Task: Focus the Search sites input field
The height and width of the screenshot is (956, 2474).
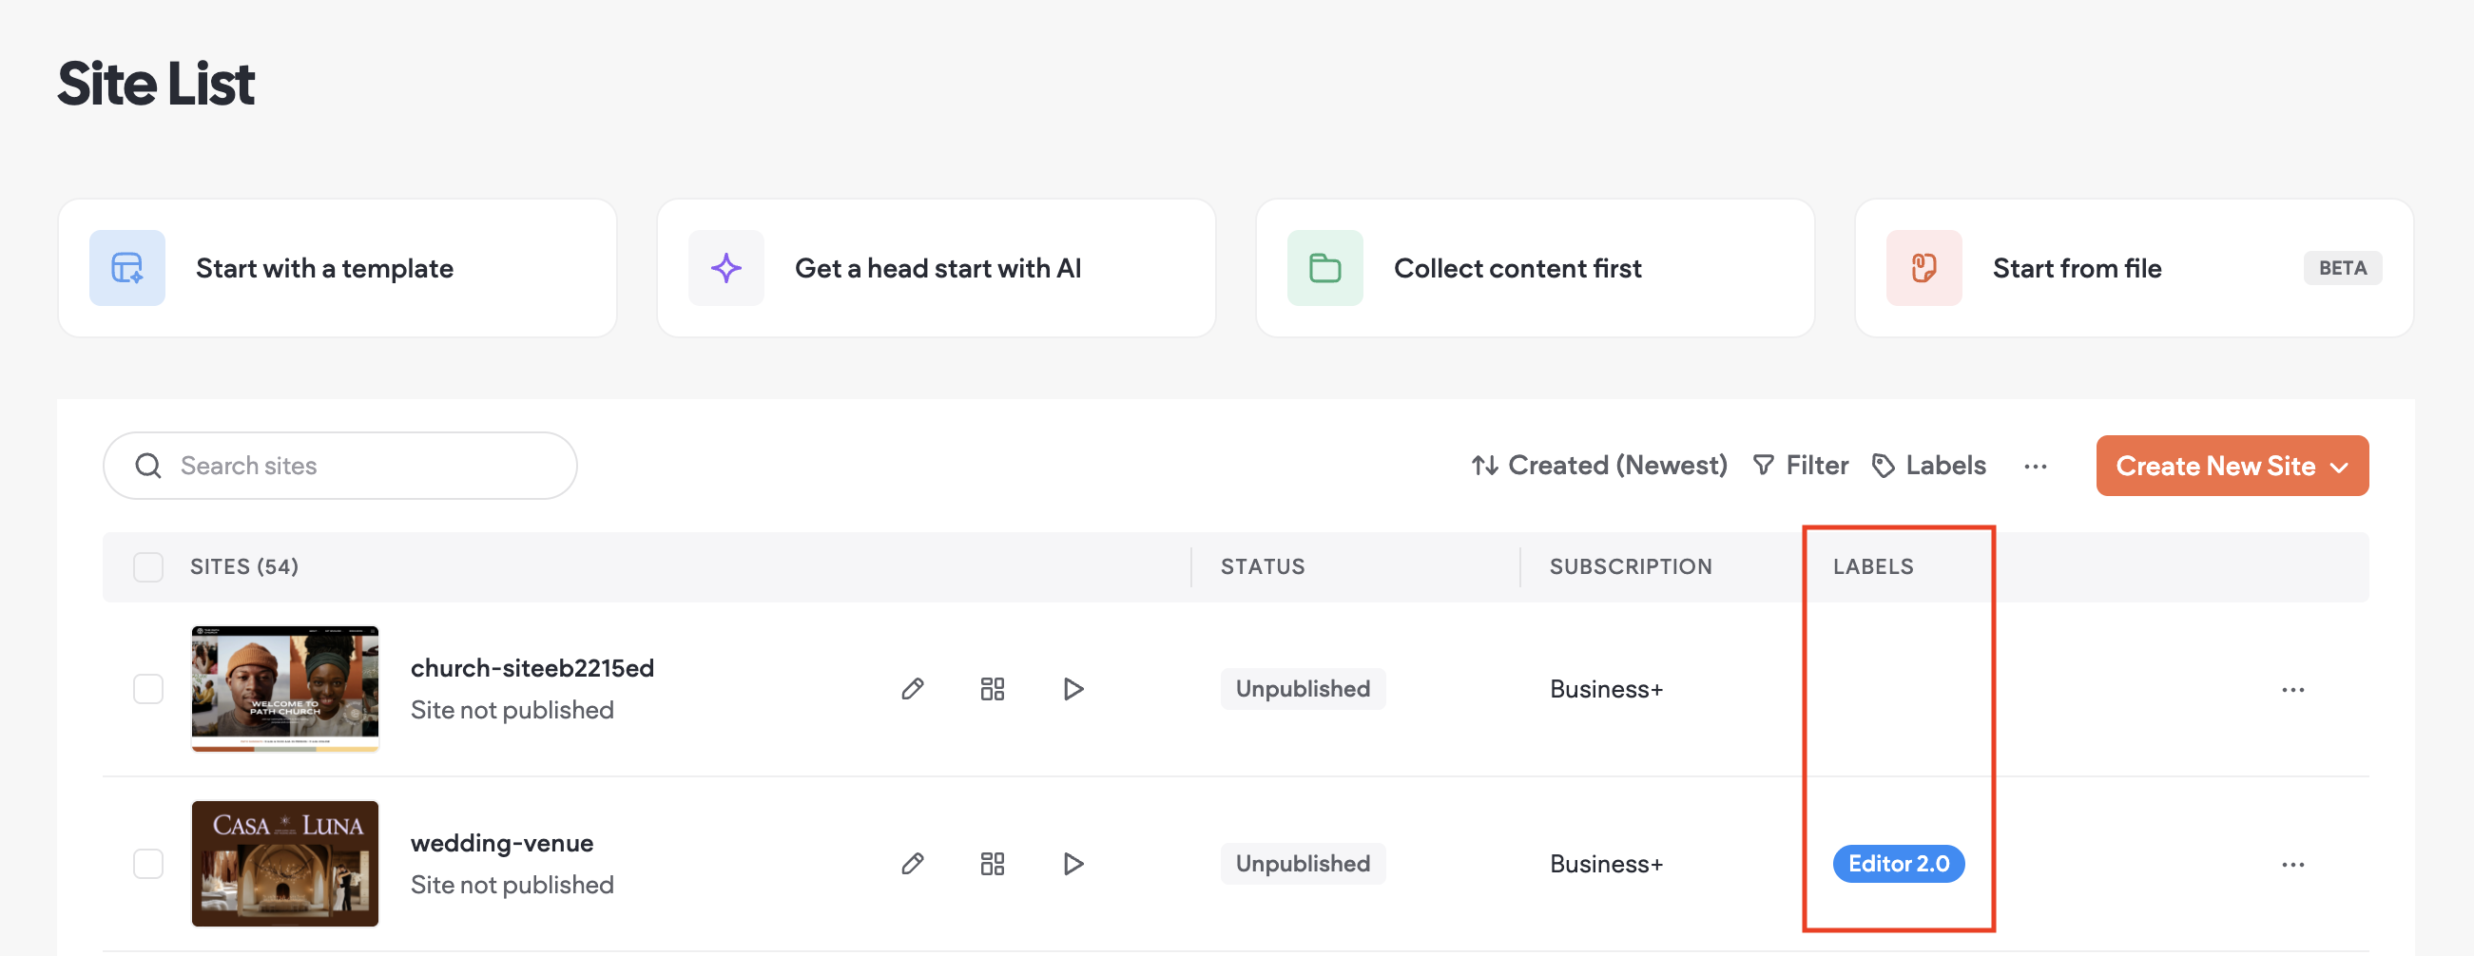Action: point(365,466)
